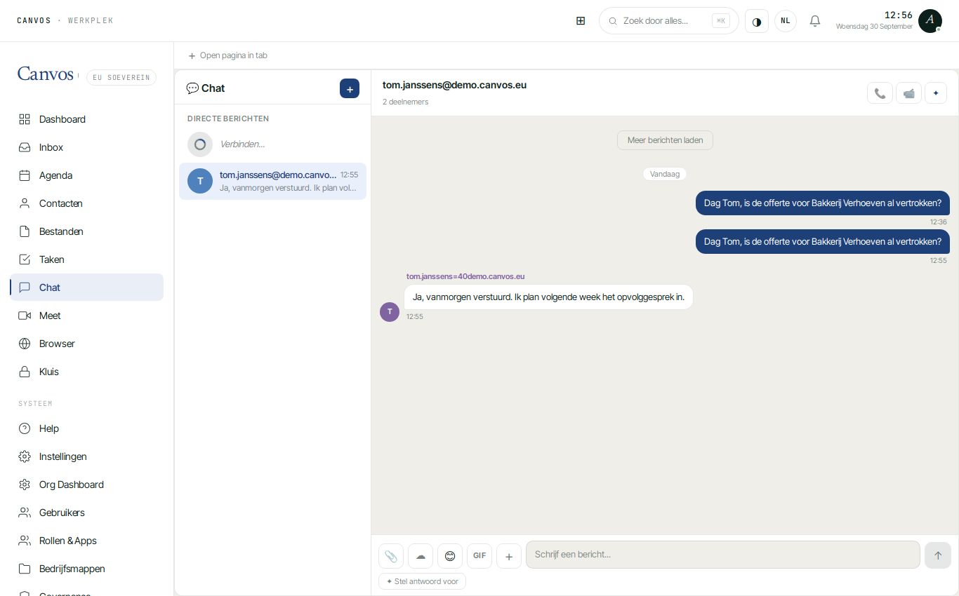959x596 pixels.
Task: Start a new chat with the plus button
Action: (350, 88)
